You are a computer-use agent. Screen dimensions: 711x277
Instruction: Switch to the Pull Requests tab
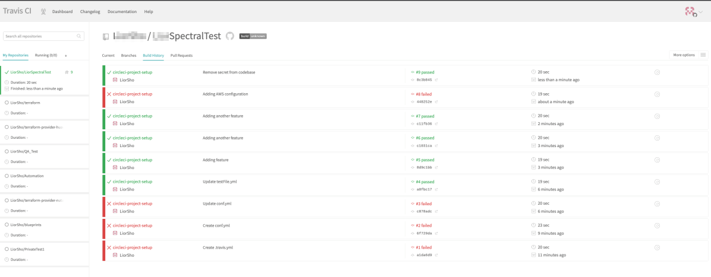coord(181,55)
